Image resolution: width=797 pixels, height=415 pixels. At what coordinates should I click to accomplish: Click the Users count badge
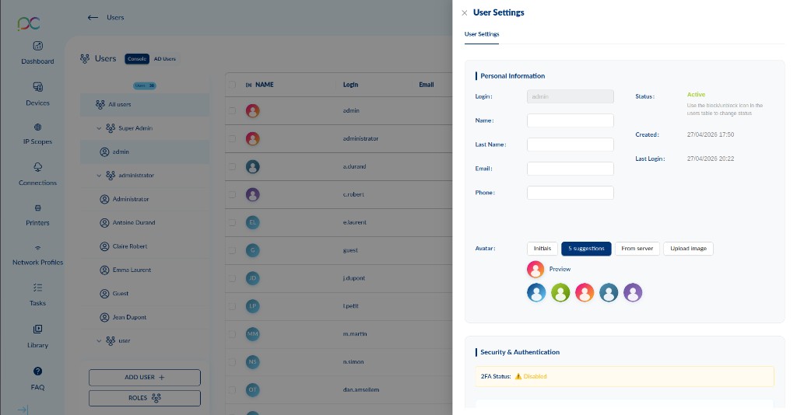coord(144,85)
